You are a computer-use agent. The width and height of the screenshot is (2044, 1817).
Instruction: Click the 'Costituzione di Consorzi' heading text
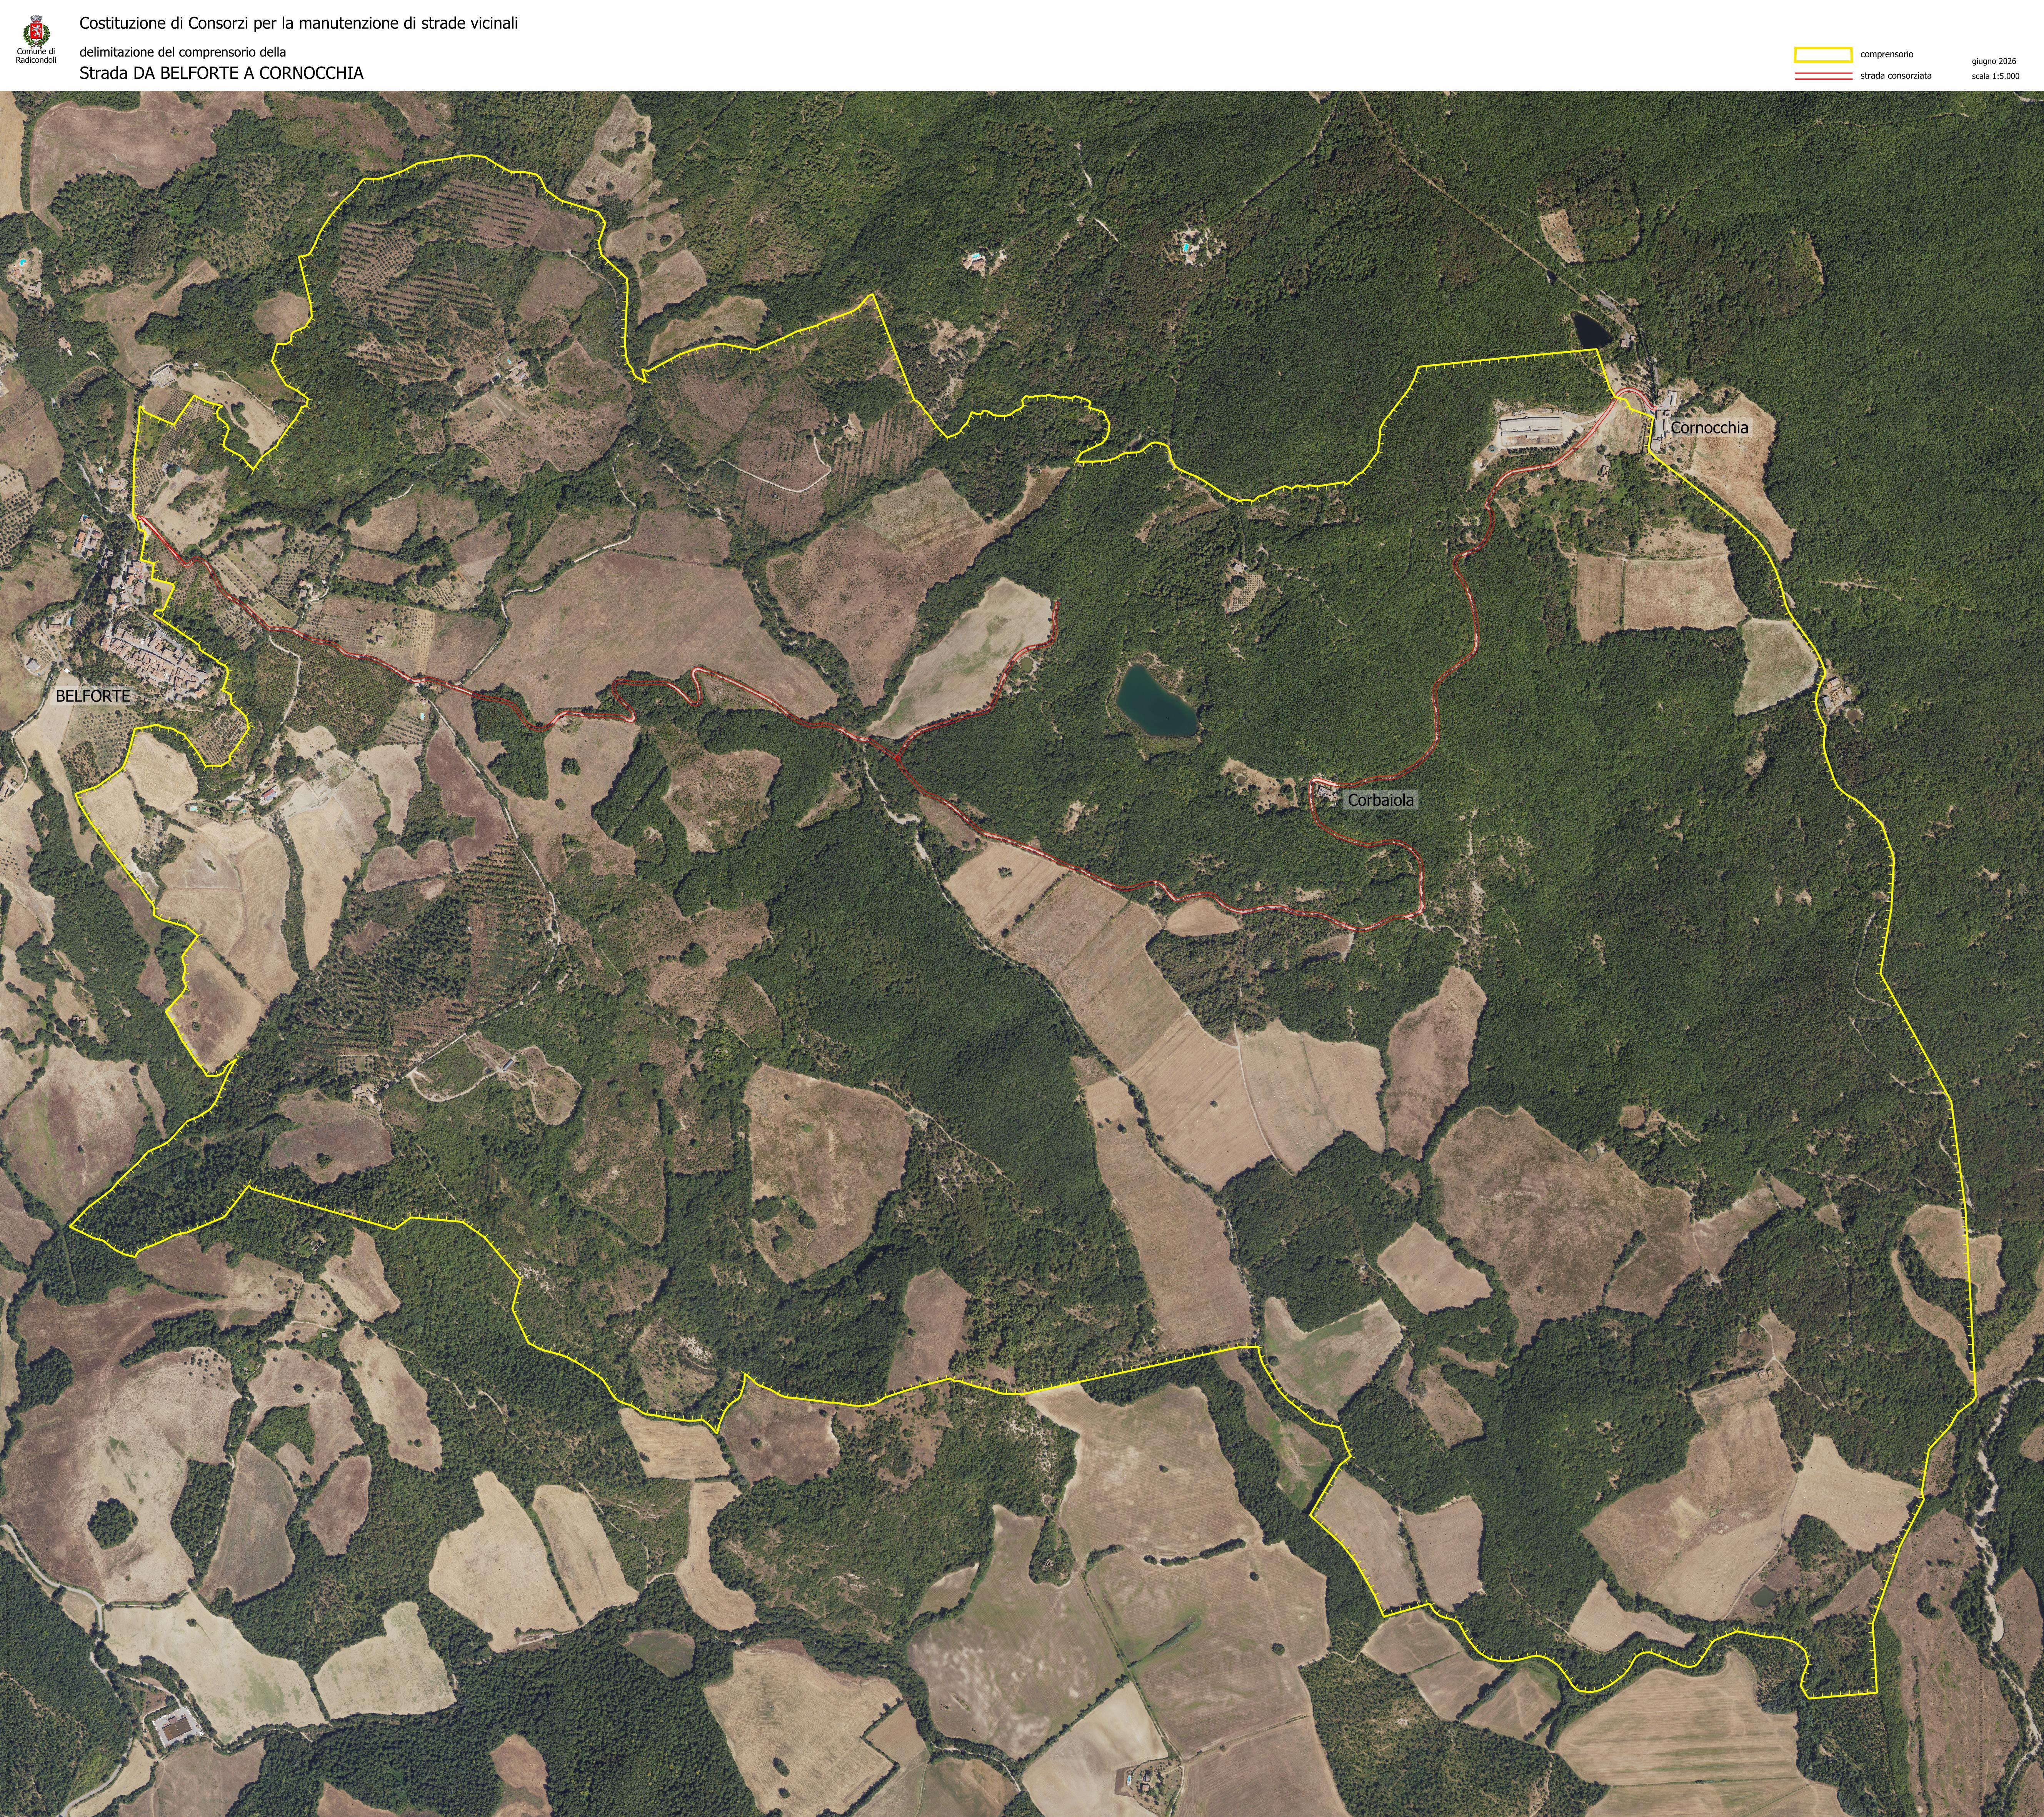[299, 23]
